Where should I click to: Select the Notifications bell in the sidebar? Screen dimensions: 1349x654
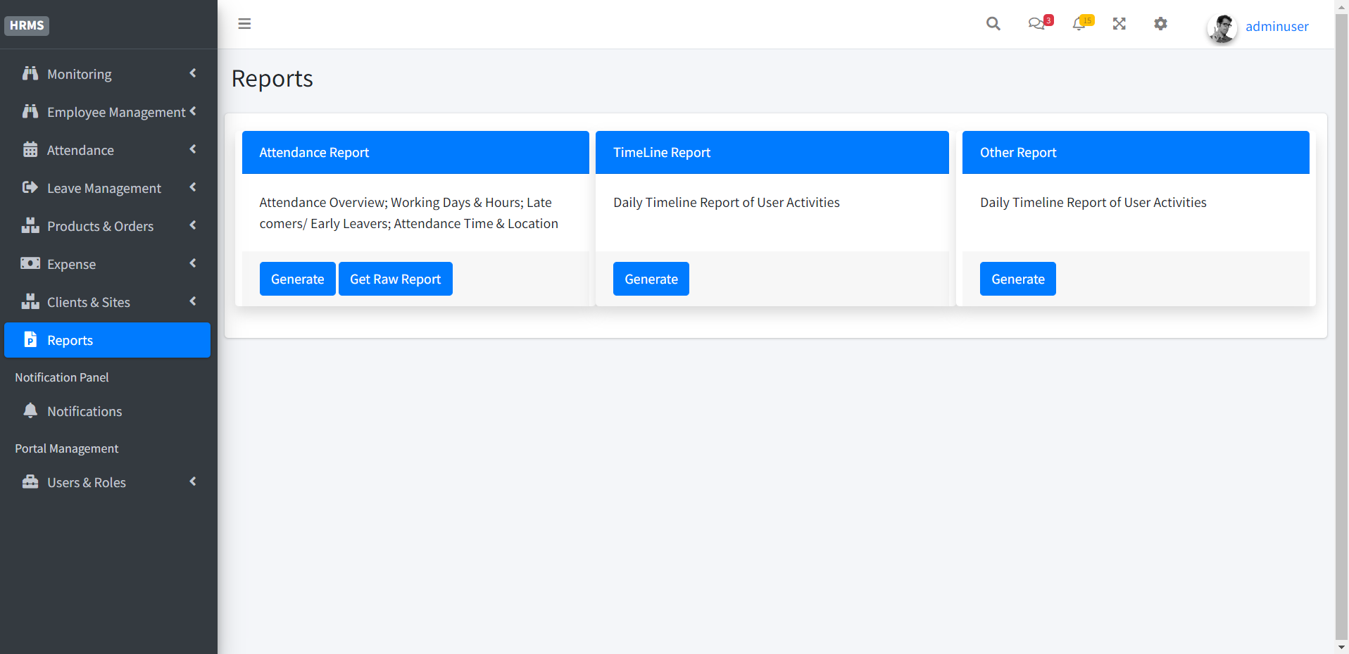(x=30, y=410)
